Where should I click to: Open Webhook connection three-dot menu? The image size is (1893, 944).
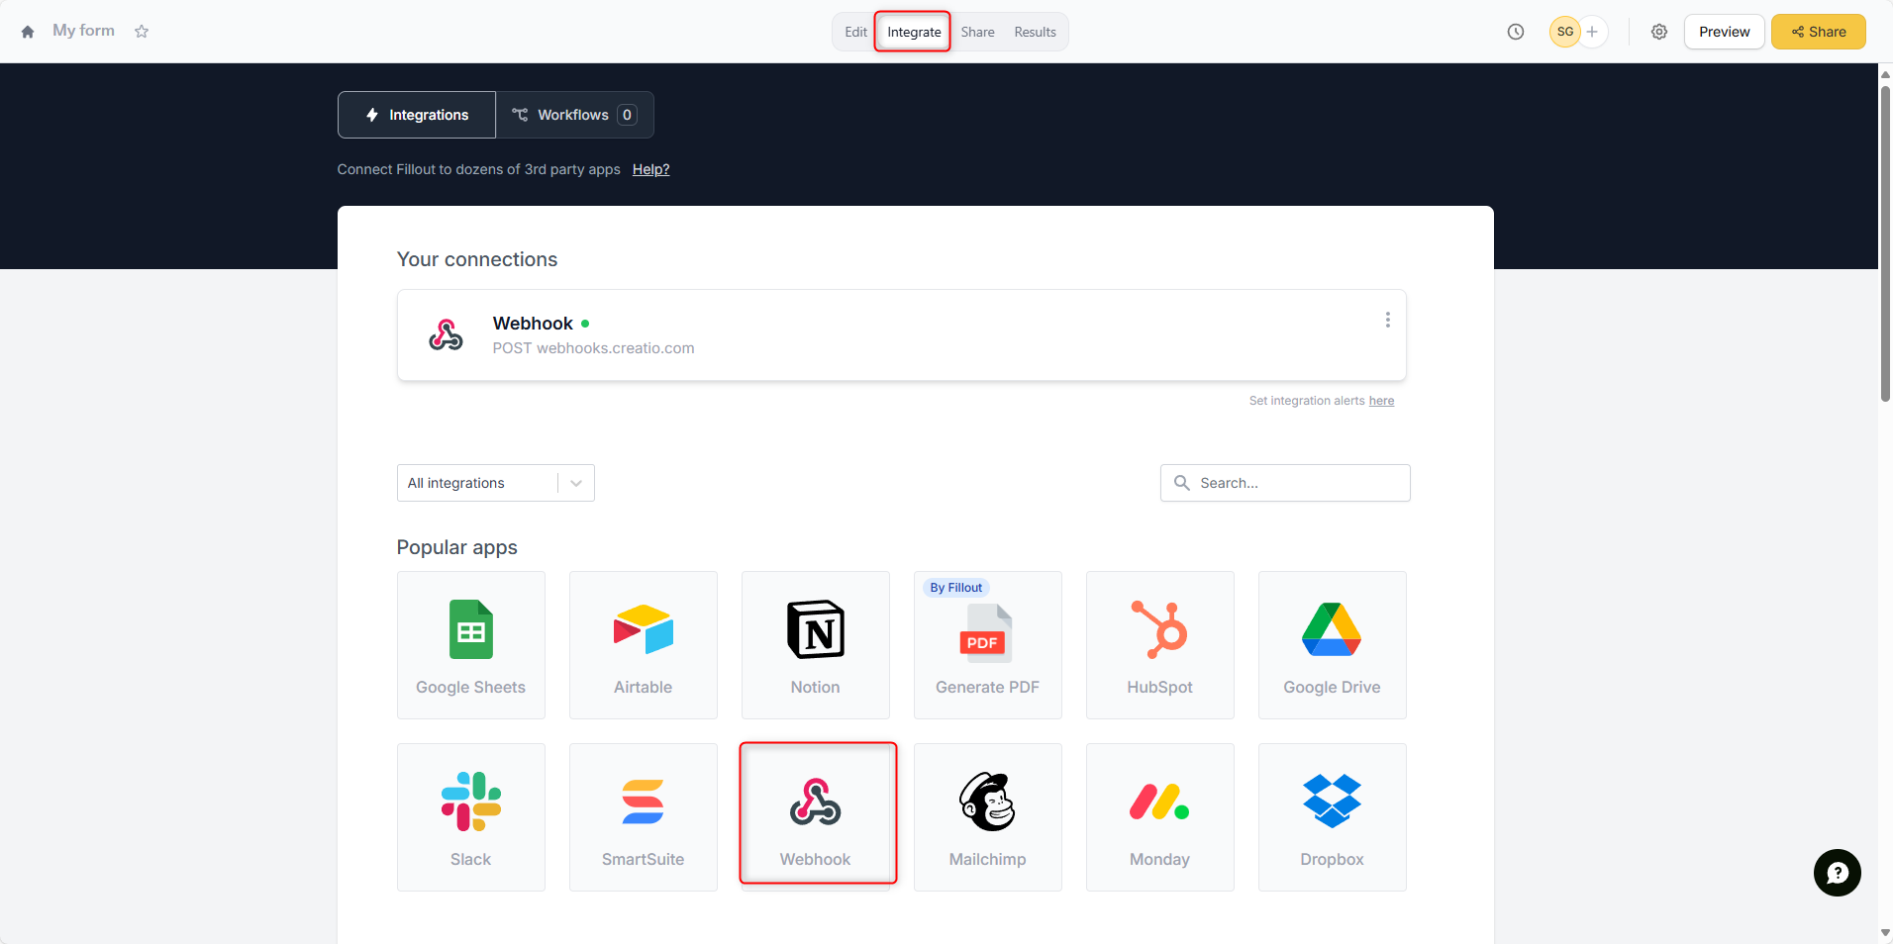(1387, 320)
